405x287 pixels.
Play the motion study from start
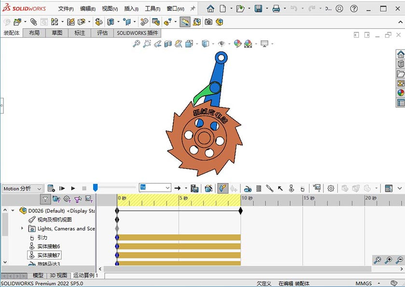coord(62,188)
